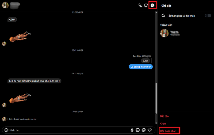This screenshot has width=214, height=135.
Task: Start a video call with camera icon
Action: (x=146, y=5)
